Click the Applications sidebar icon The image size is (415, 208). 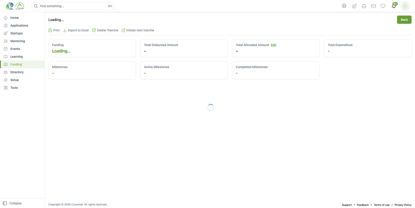6,25
